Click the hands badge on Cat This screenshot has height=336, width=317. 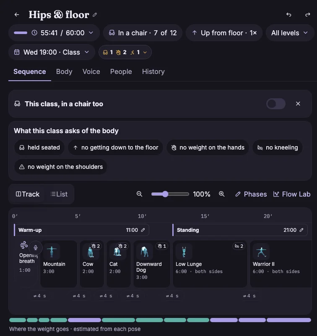[122, 246]
